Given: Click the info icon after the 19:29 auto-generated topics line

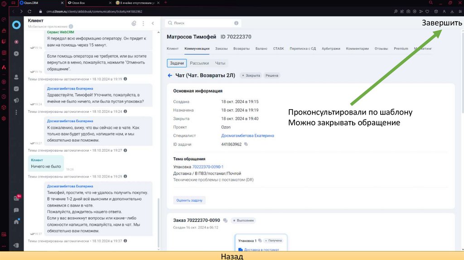Looking at the screenshot, I should point(126,176).
